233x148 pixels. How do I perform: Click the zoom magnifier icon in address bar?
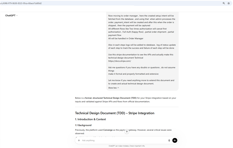click(x=224, y=3)
